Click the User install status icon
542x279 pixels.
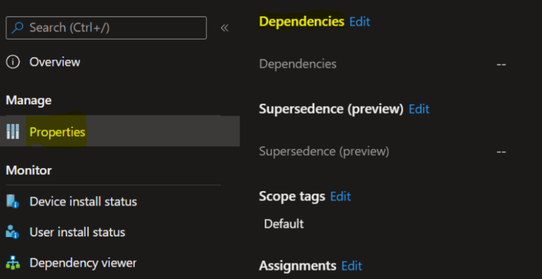pos(13,232)
